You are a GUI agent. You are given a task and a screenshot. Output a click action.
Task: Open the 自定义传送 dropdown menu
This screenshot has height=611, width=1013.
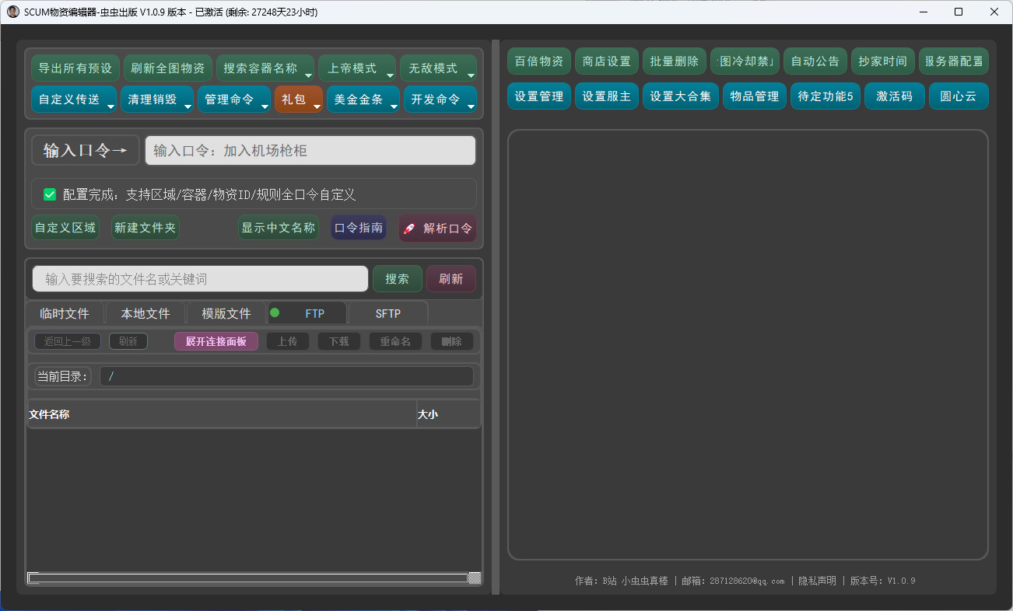74,100
